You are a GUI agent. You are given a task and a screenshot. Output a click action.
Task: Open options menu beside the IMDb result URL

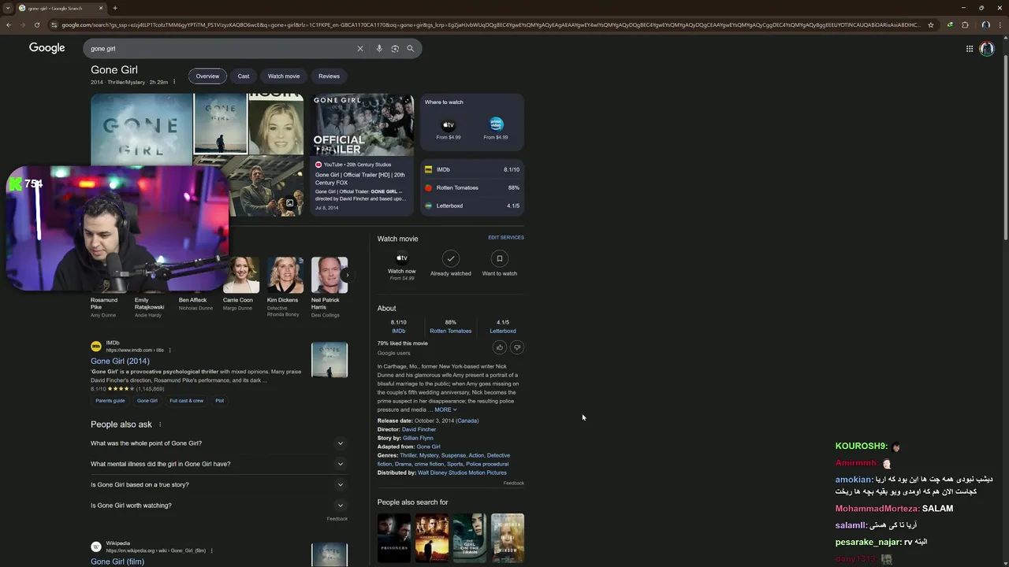[169, 350]
